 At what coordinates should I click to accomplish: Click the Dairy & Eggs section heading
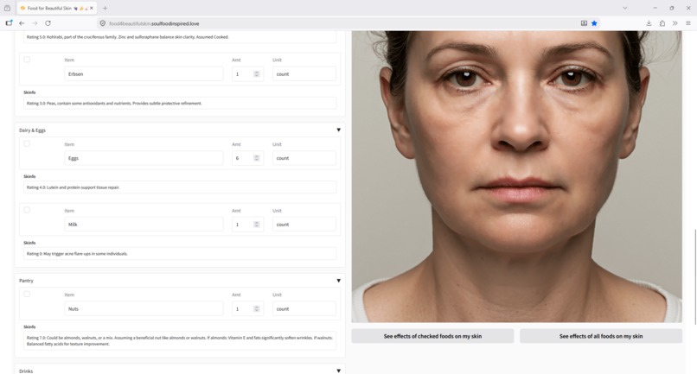pyautogui.click(x=33, y=130)
